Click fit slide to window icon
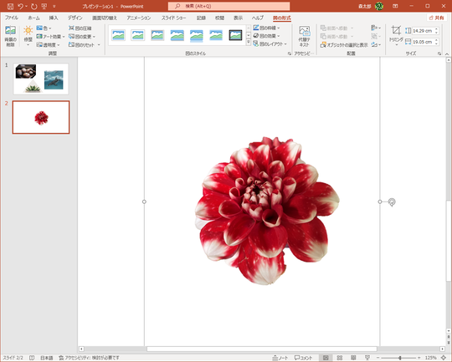 click(x=444, y=358)
